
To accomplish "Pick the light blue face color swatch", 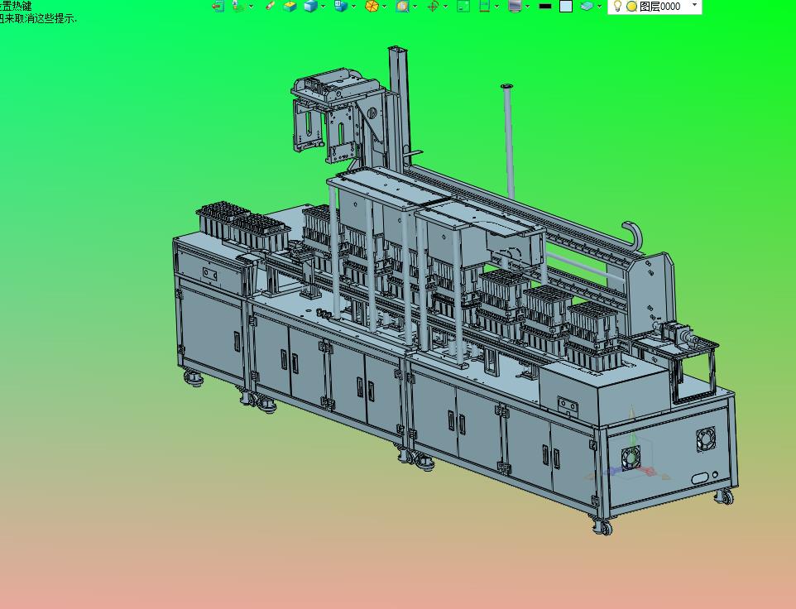I will coord(565,6).
